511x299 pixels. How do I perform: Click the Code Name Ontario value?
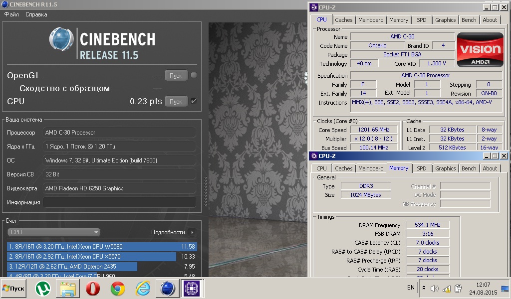click(x=377, y=45)
